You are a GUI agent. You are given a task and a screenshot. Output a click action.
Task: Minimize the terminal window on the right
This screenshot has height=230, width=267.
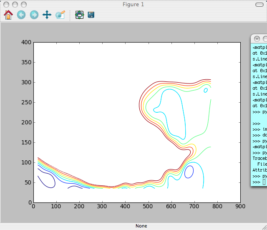[265, 39]
